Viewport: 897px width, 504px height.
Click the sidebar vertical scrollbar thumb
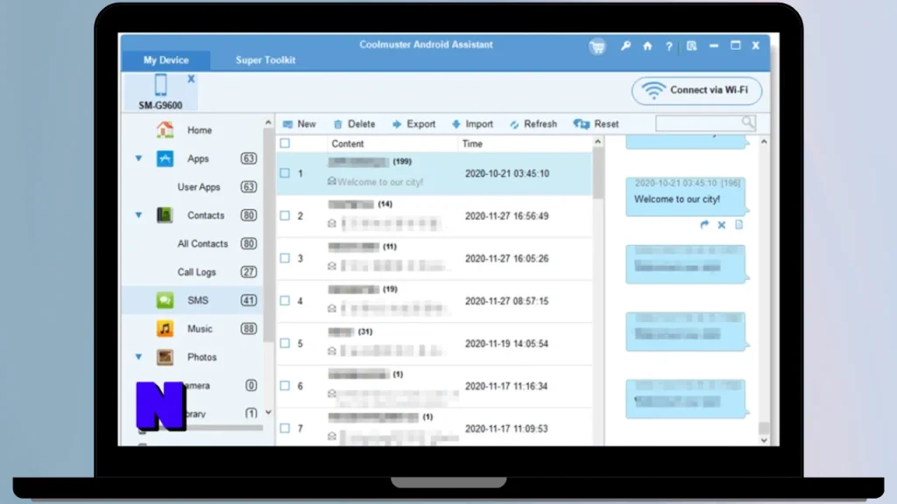point(268,234)
